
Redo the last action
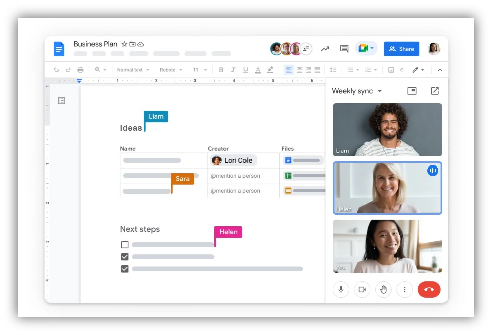[68, 70]
